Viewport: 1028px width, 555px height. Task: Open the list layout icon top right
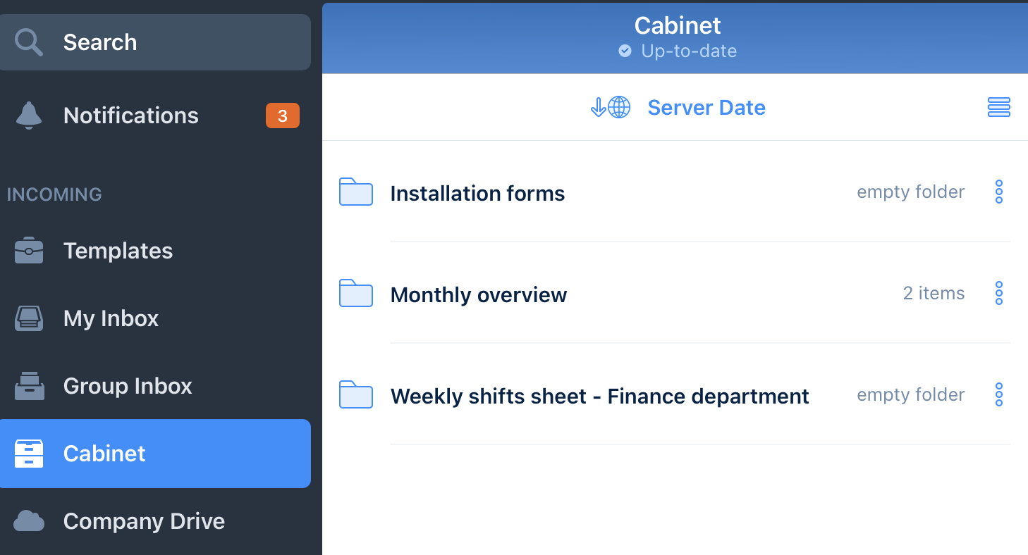pyautogui.click(x=999, y=107)
